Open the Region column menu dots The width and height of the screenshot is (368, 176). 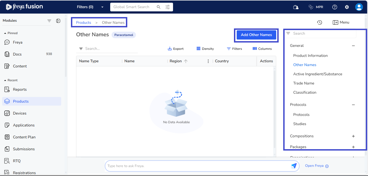click(x=208, y=61)
